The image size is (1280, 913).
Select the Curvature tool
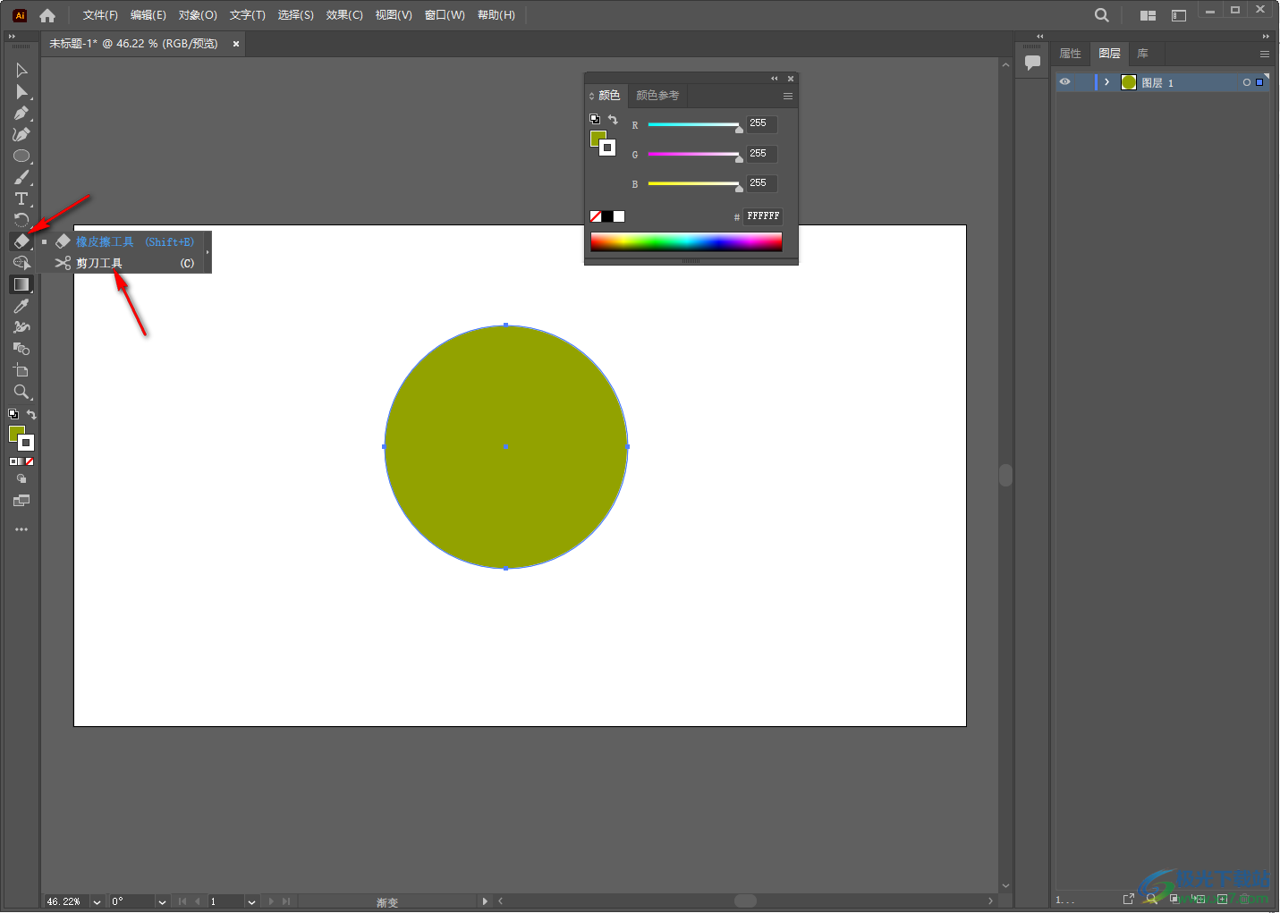21,134
